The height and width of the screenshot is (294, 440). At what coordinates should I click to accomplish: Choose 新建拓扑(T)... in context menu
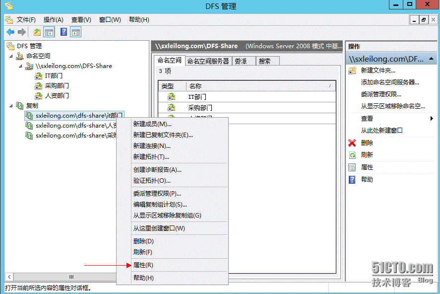(180, 157)
